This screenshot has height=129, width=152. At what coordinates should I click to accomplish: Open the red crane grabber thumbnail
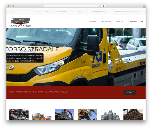point(64,114)
